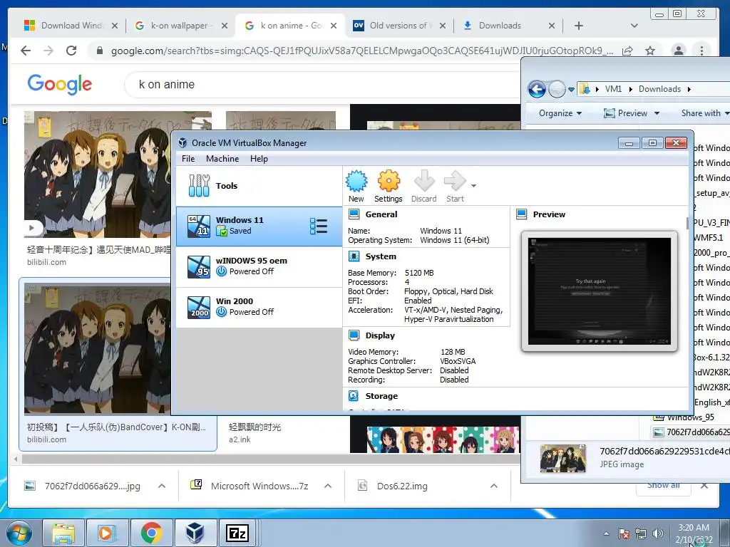
Task: Switch to Download Windows tab in Chrome
Action: point(70,26)
